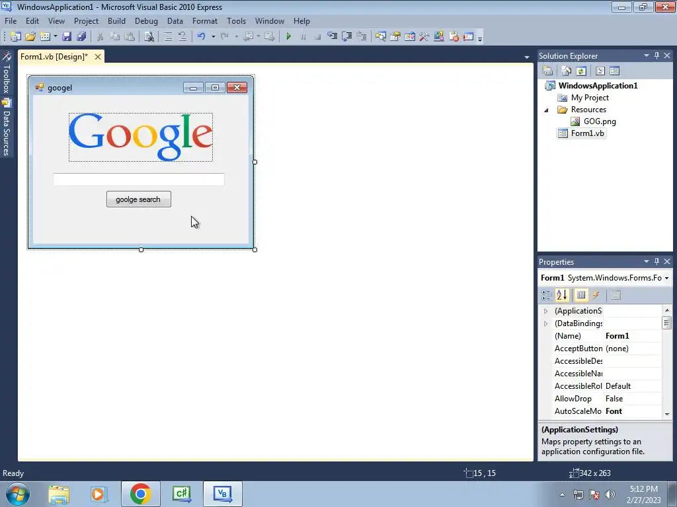677x507 pixels.
Task: Click the Save All toolbar icon
Action: [81, 37]
